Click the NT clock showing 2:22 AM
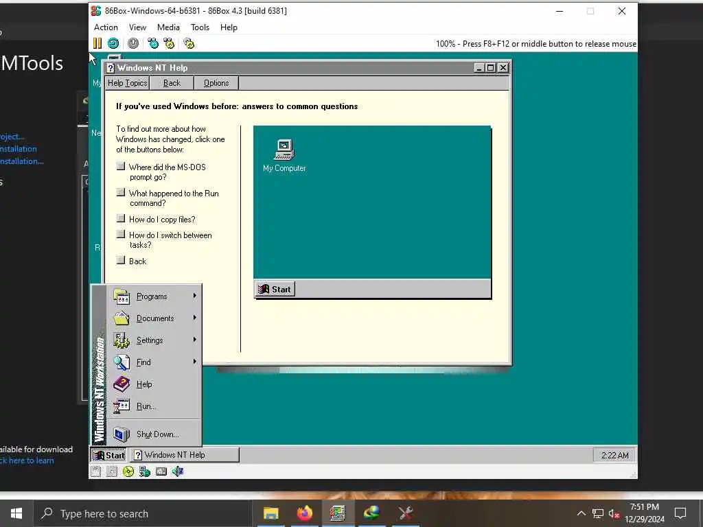 click(614, 456)
